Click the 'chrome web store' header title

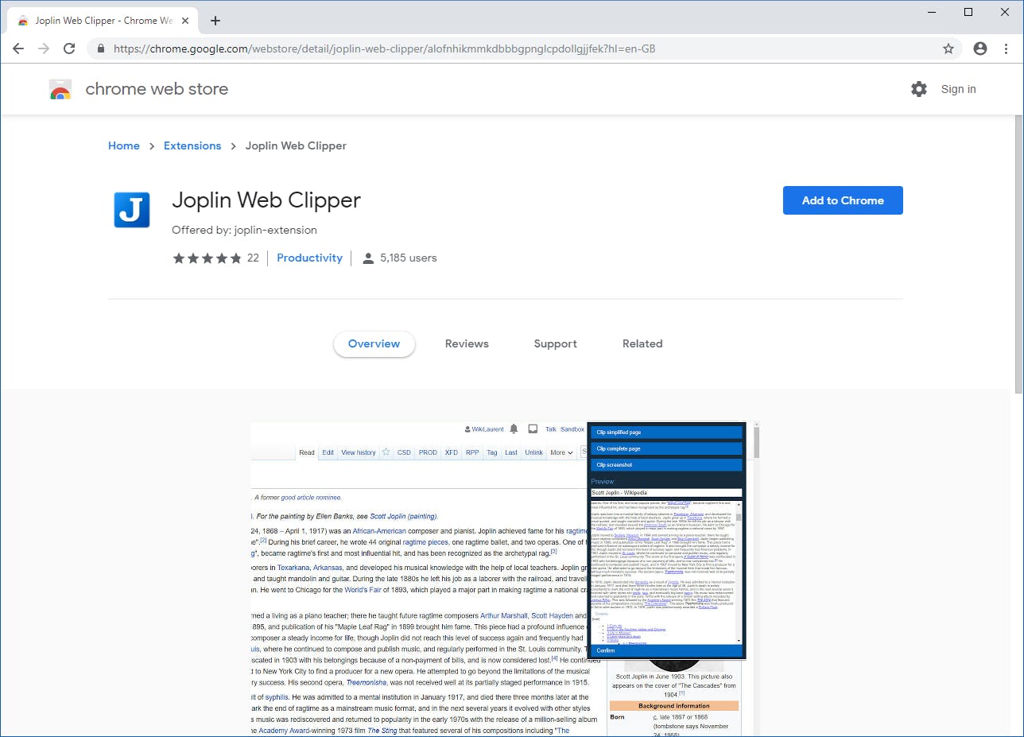pyautogui.click(x=157, y=89)
